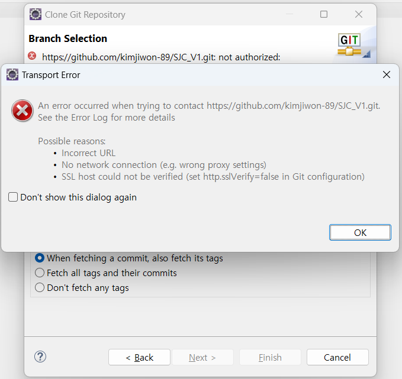This screenshot has height=379, width=402.
Task: Click the small red error icon under Branch Selection
Action: tap(32, 56)
